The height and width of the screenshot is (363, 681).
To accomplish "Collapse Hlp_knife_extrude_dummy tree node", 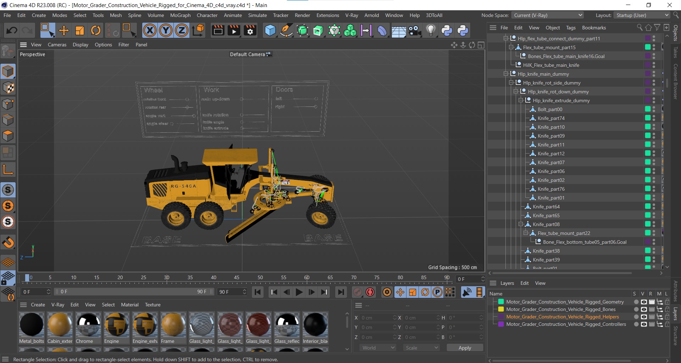I will pos(521,100).
